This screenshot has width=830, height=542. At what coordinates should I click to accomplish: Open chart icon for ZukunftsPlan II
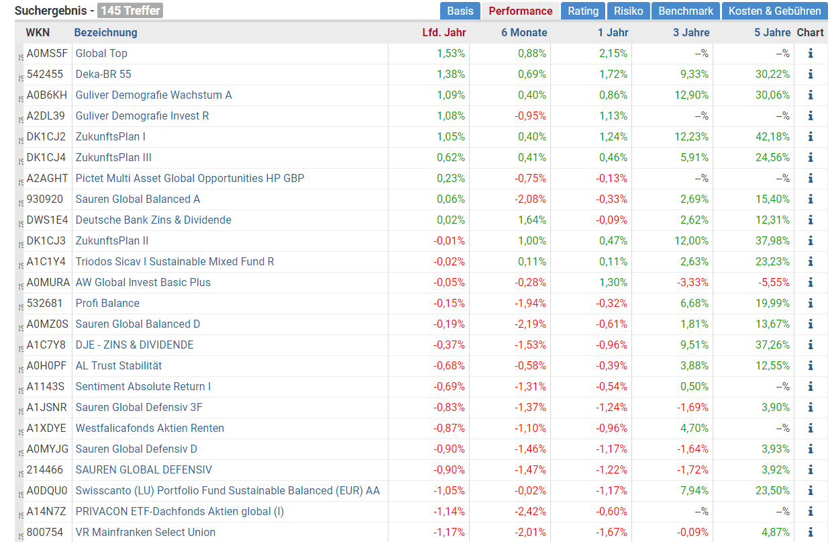click(811, 241)
